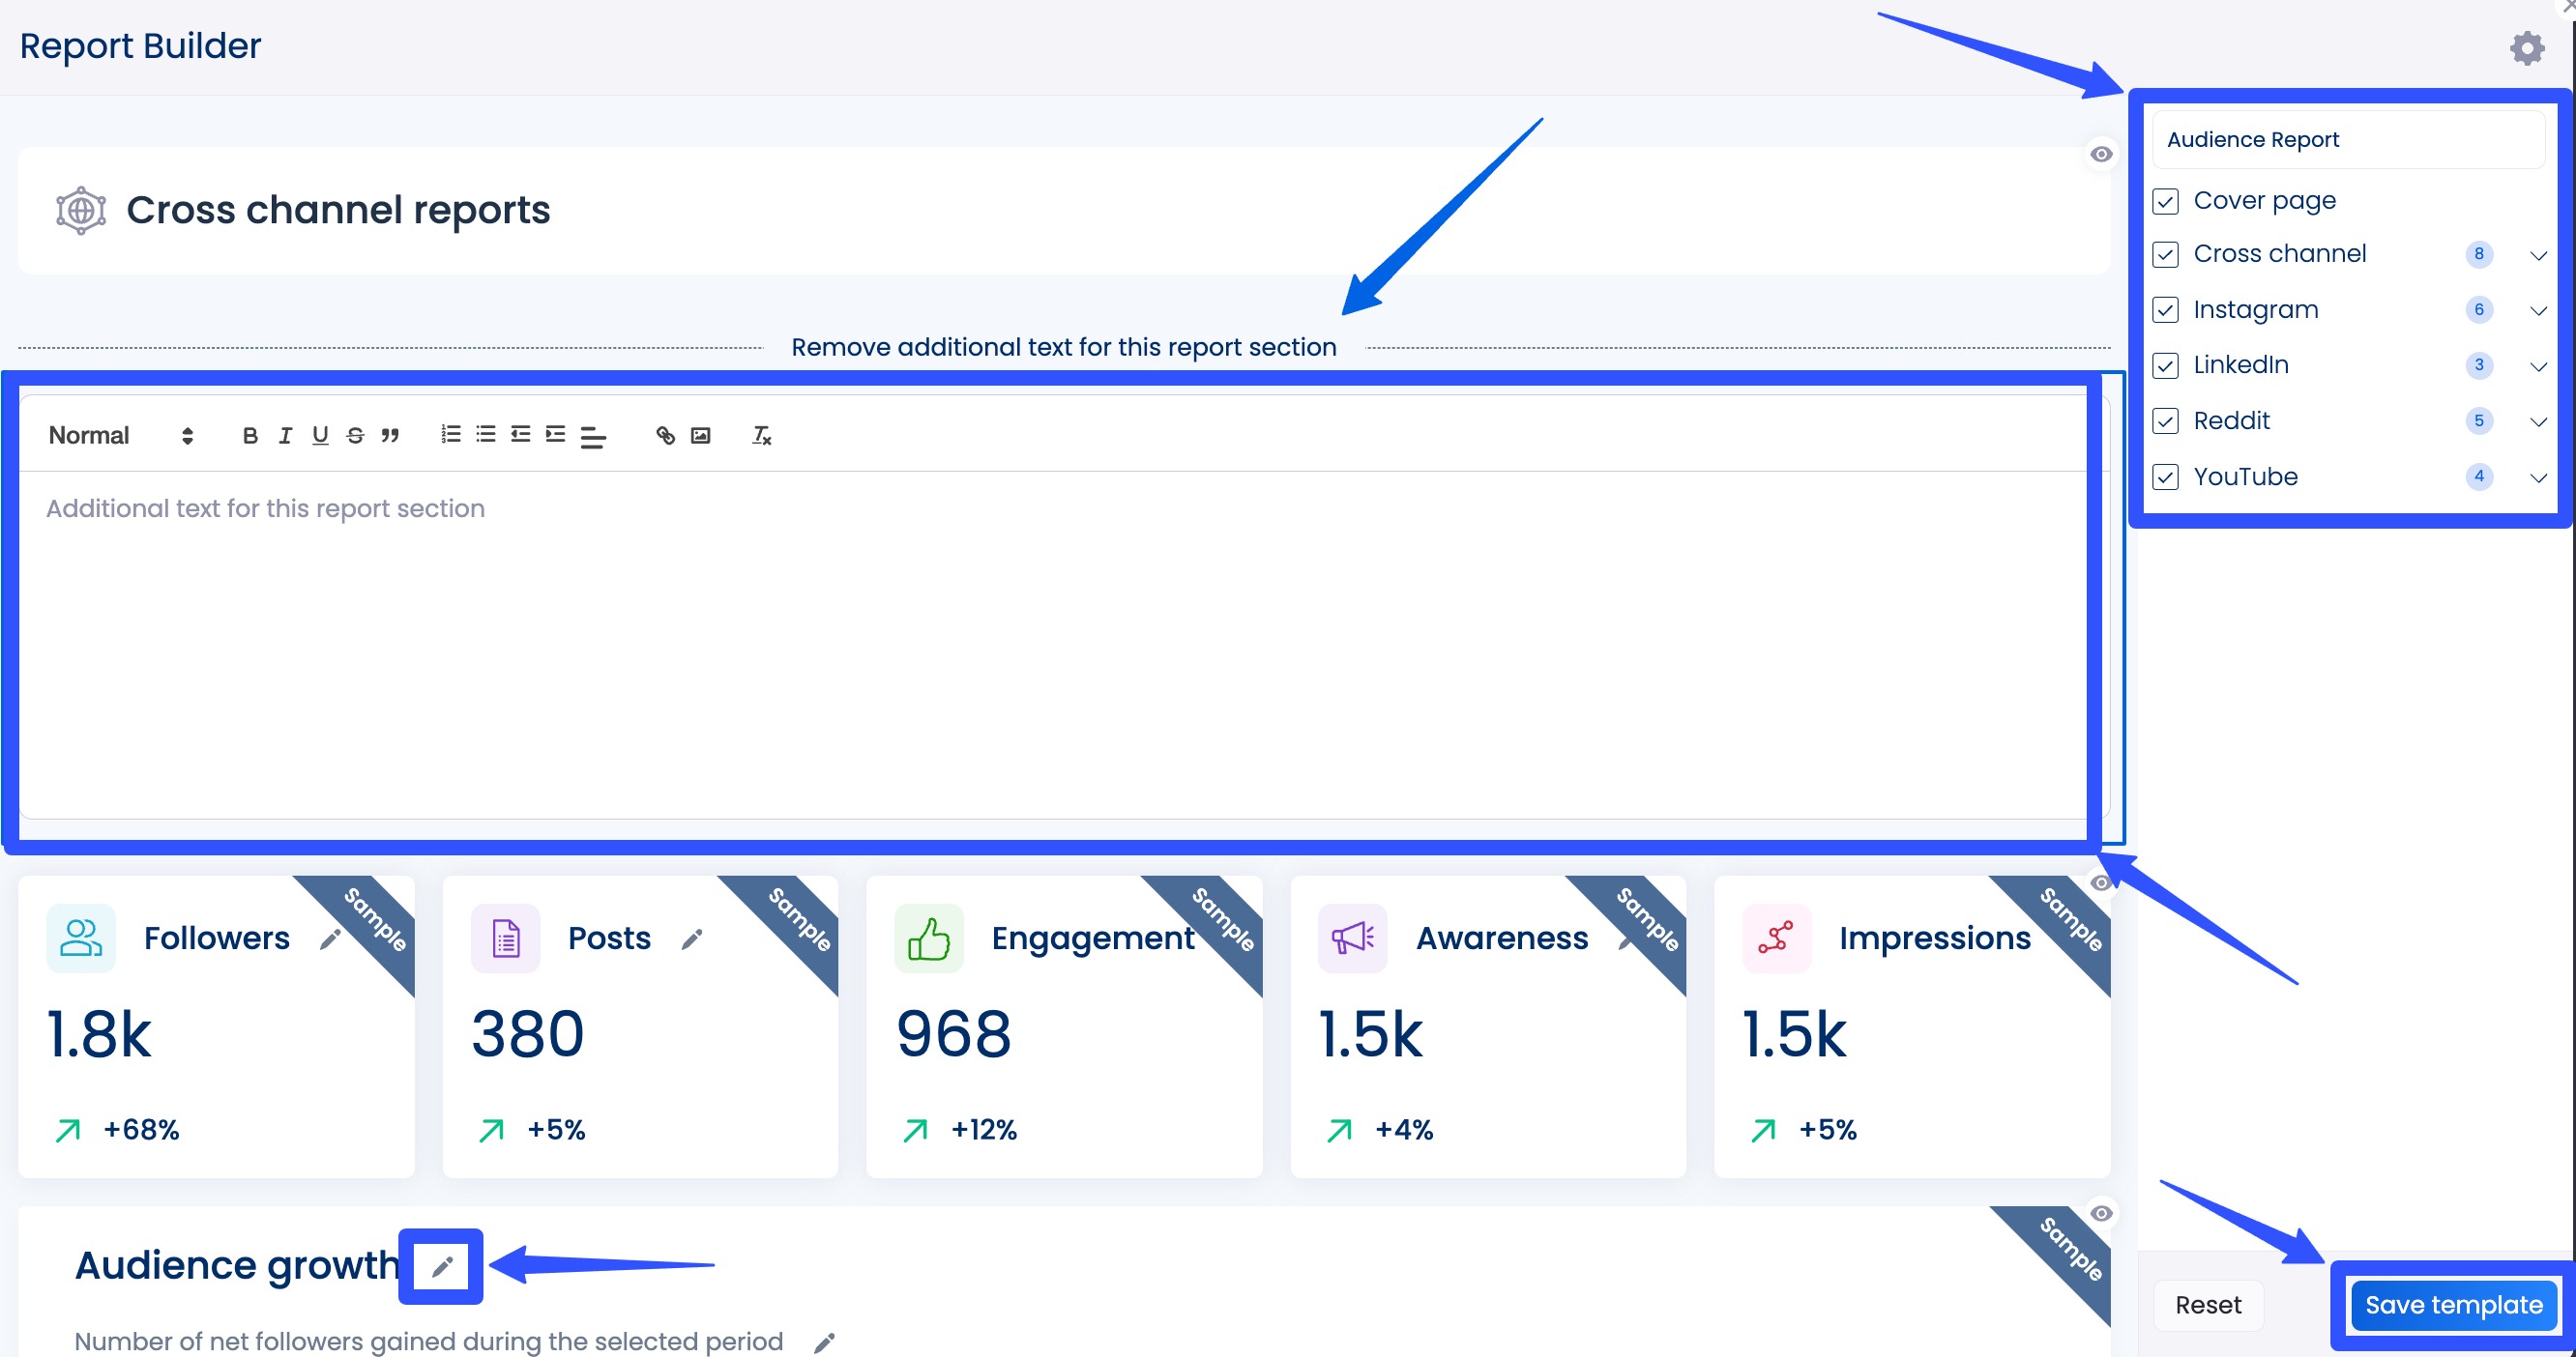
Task: Click the Save template button
Action: 2451,1304
